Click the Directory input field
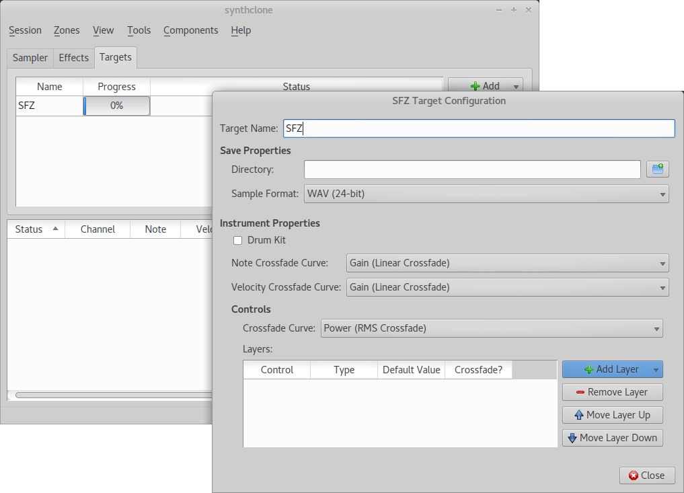Screen dimensions: 684x493 [472, 169]
